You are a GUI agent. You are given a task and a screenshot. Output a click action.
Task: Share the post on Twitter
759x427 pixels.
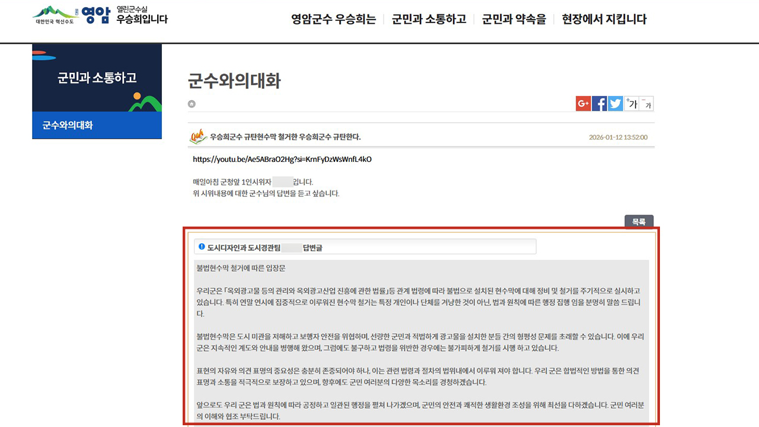coord(616,103)
